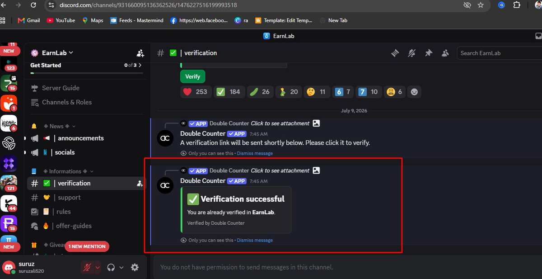Click into the Search EarnLab field

point(499,53)
